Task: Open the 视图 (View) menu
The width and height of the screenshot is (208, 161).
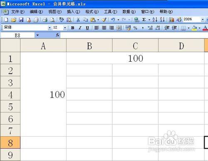Action: [55, 12]
